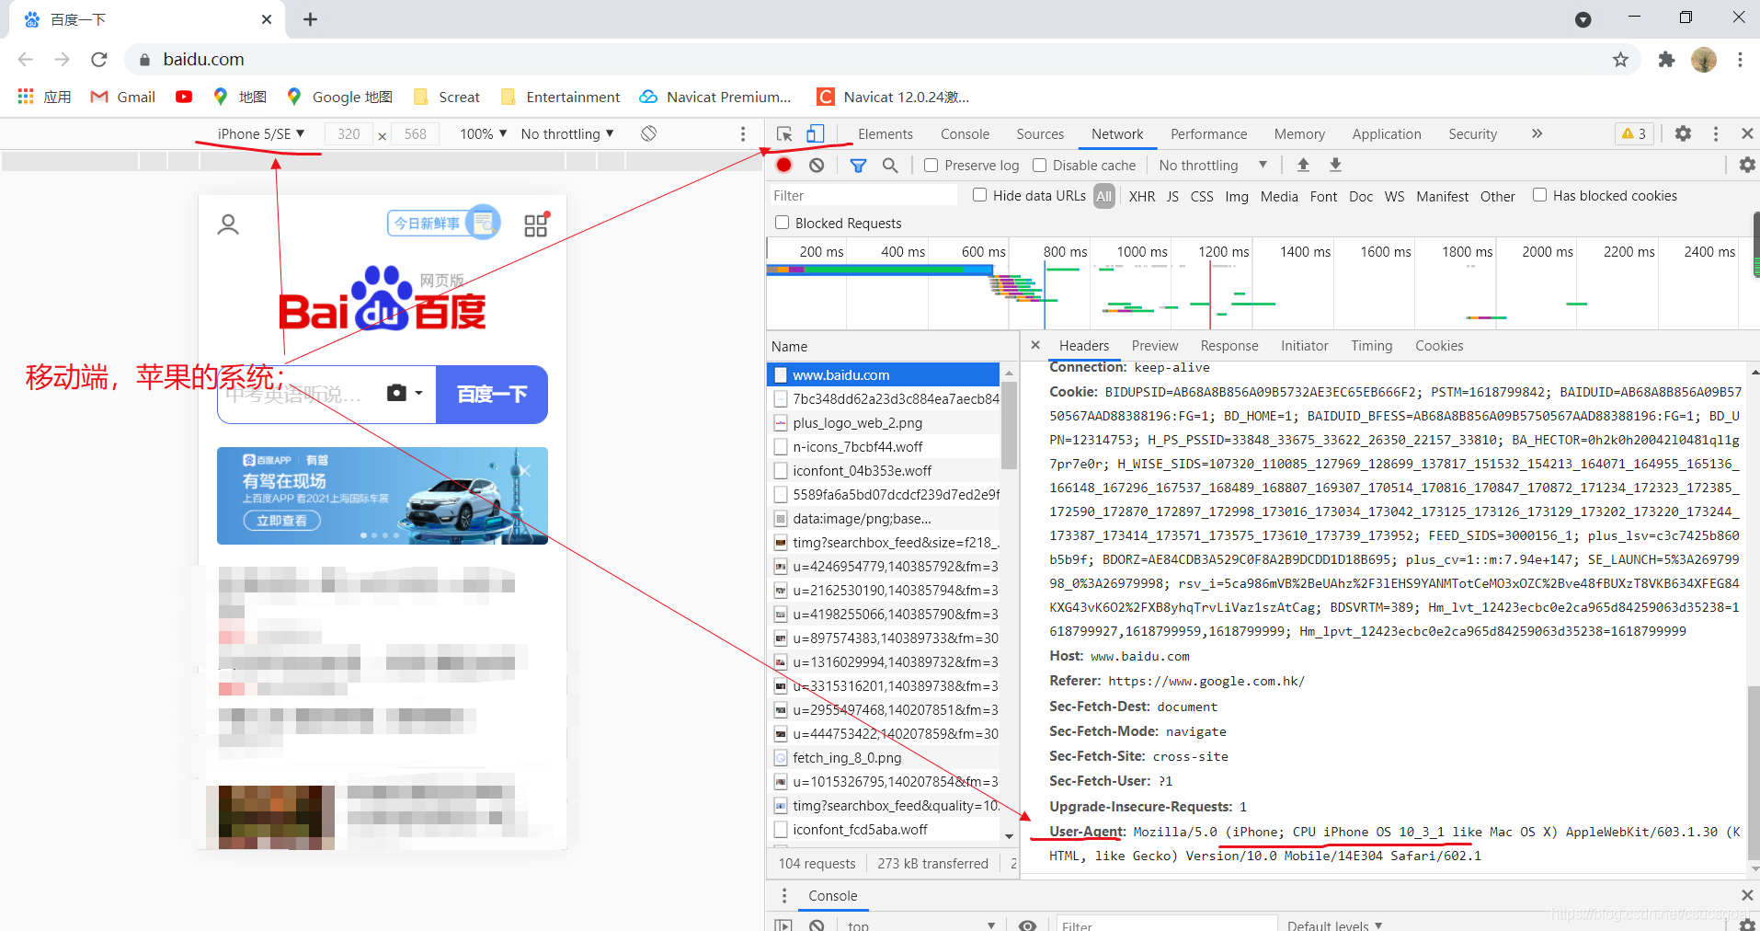The width and height of the screenshot is (1760, 931).
Task: Open the Timing tab of request
Action: 1371,345
